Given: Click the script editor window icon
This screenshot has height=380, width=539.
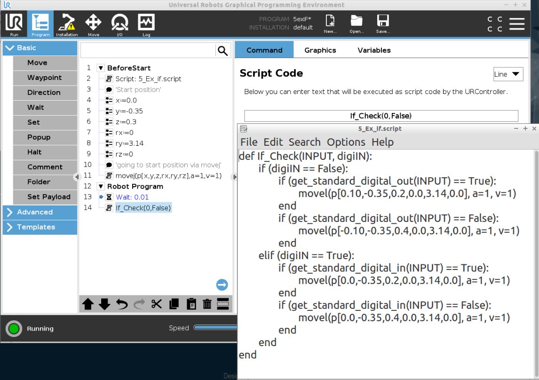Looking at the screenshot, I should point(243,129).
